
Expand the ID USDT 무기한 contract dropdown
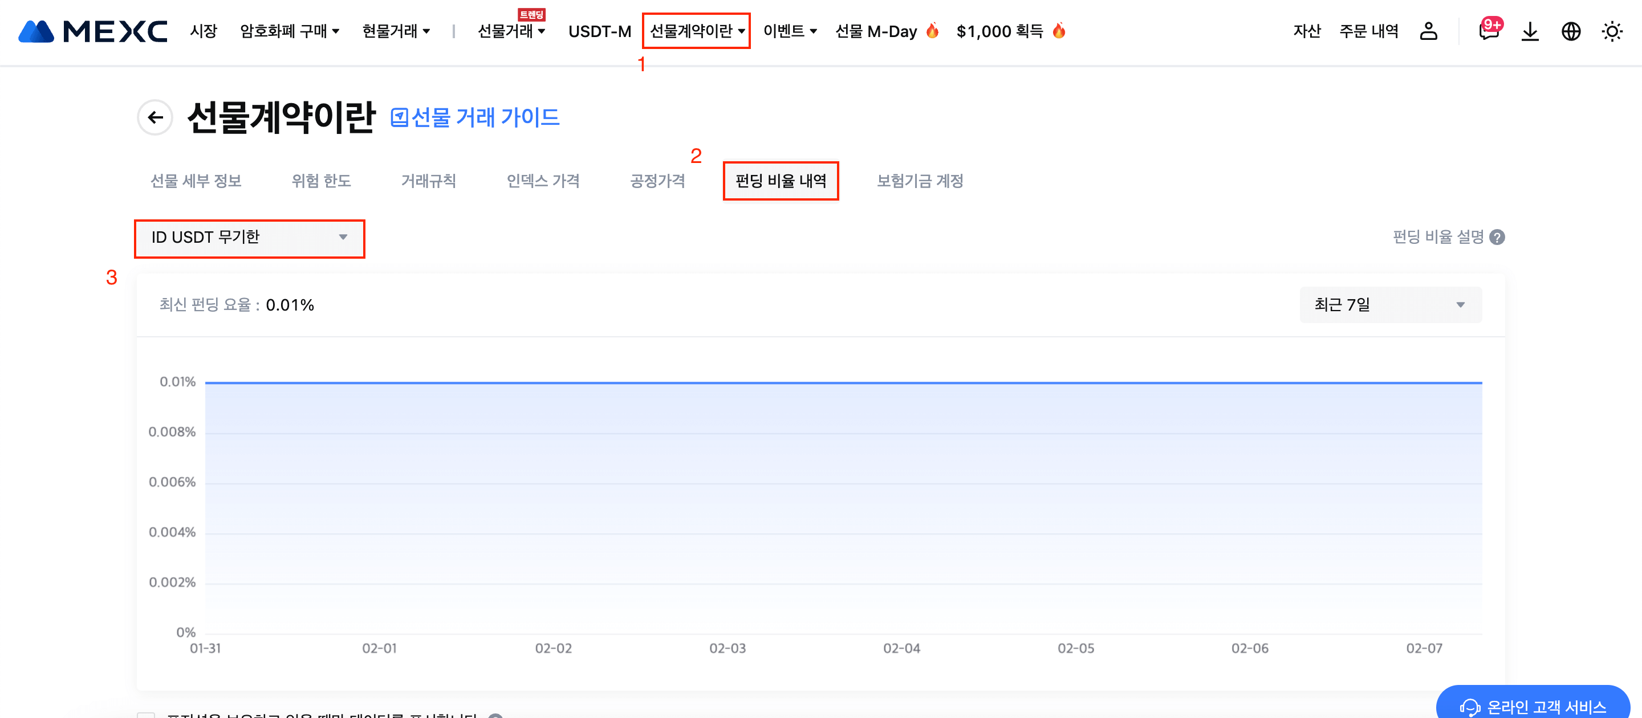(249, 238)
